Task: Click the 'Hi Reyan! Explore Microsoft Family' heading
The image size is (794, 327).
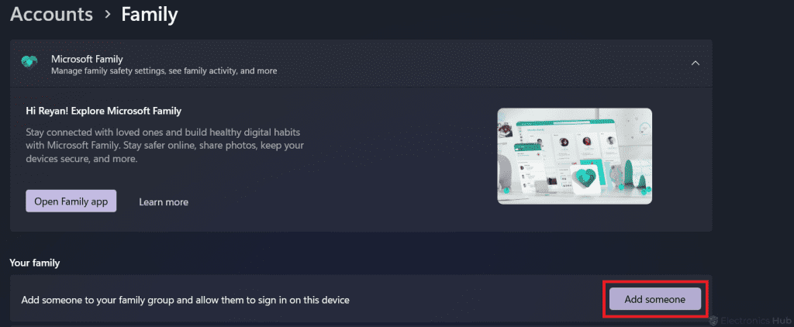Action: [103, 111]
